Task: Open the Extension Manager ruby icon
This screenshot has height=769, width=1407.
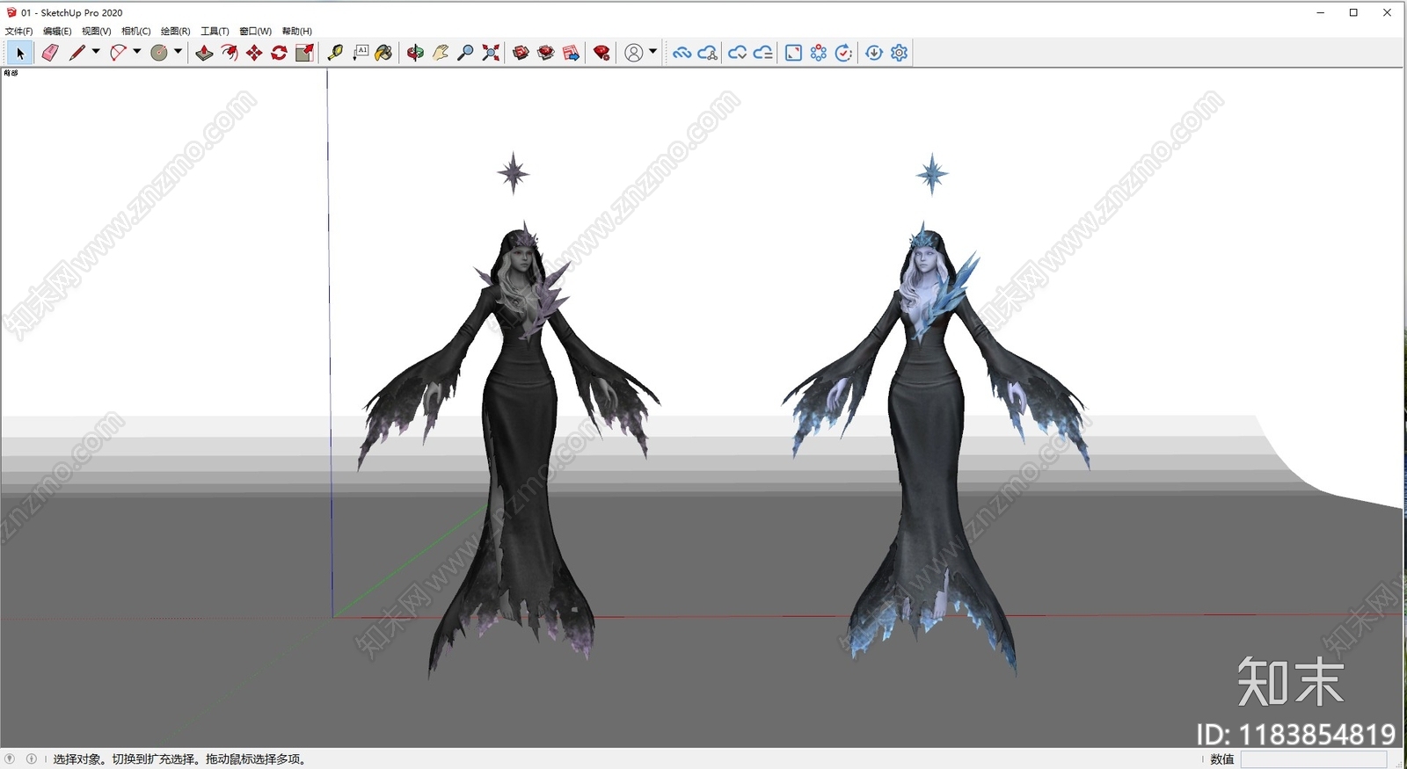Action: pos(601,53)
